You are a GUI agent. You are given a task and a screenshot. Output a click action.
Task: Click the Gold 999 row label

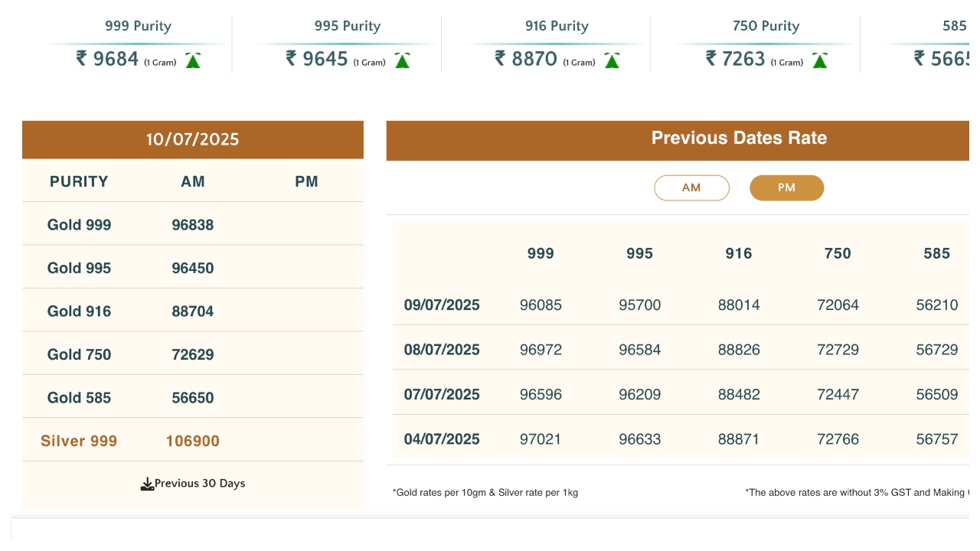[79, 225]
